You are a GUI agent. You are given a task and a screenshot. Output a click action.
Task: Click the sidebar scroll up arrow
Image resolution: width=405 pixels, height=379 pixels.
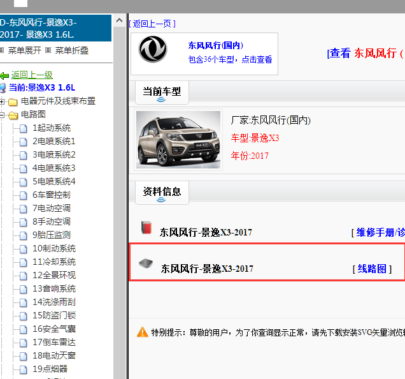(x=119, y=20)
